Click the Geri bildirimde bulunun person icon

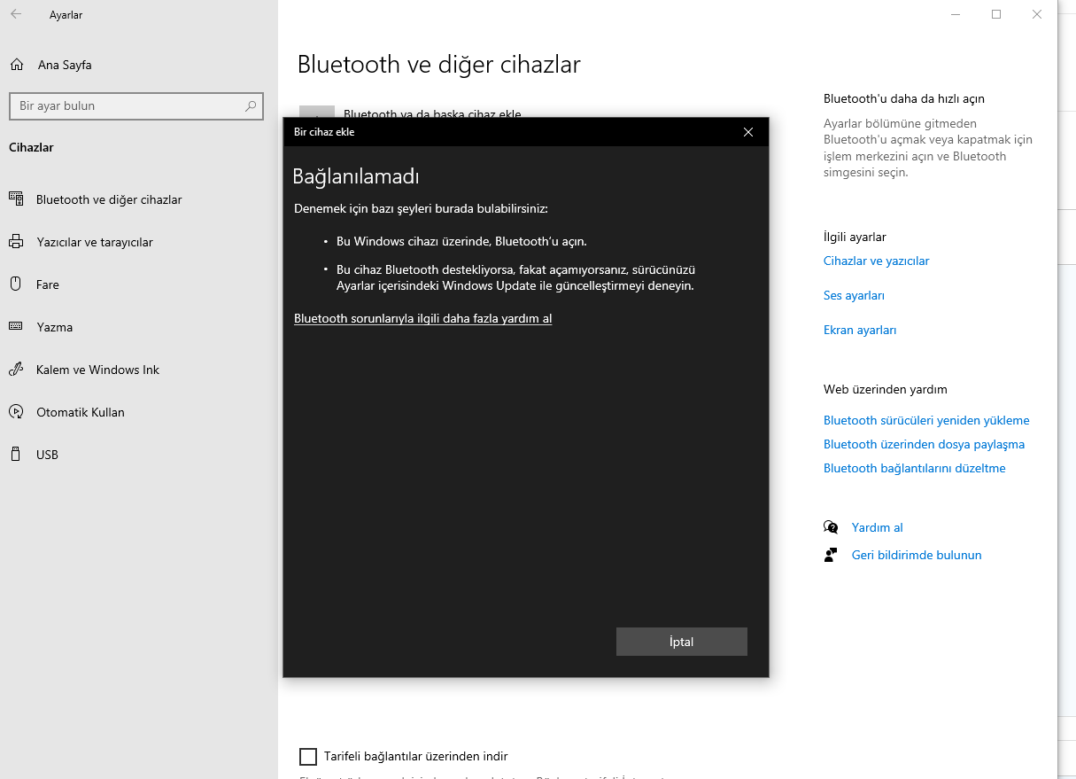(x=831, y=555)
